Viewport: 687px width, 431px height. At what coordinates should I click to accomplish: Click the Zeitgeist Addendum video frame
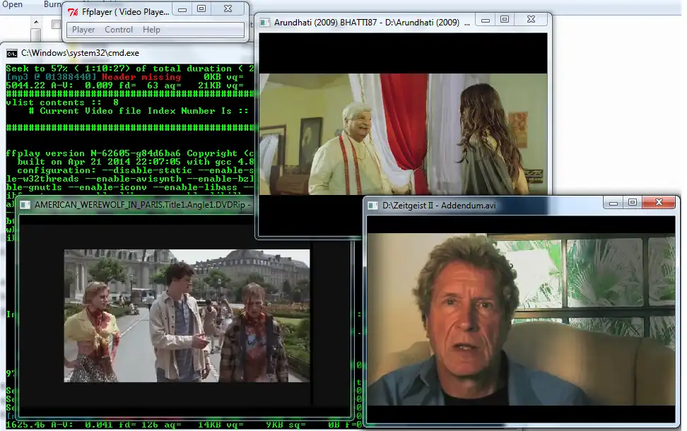521,319
